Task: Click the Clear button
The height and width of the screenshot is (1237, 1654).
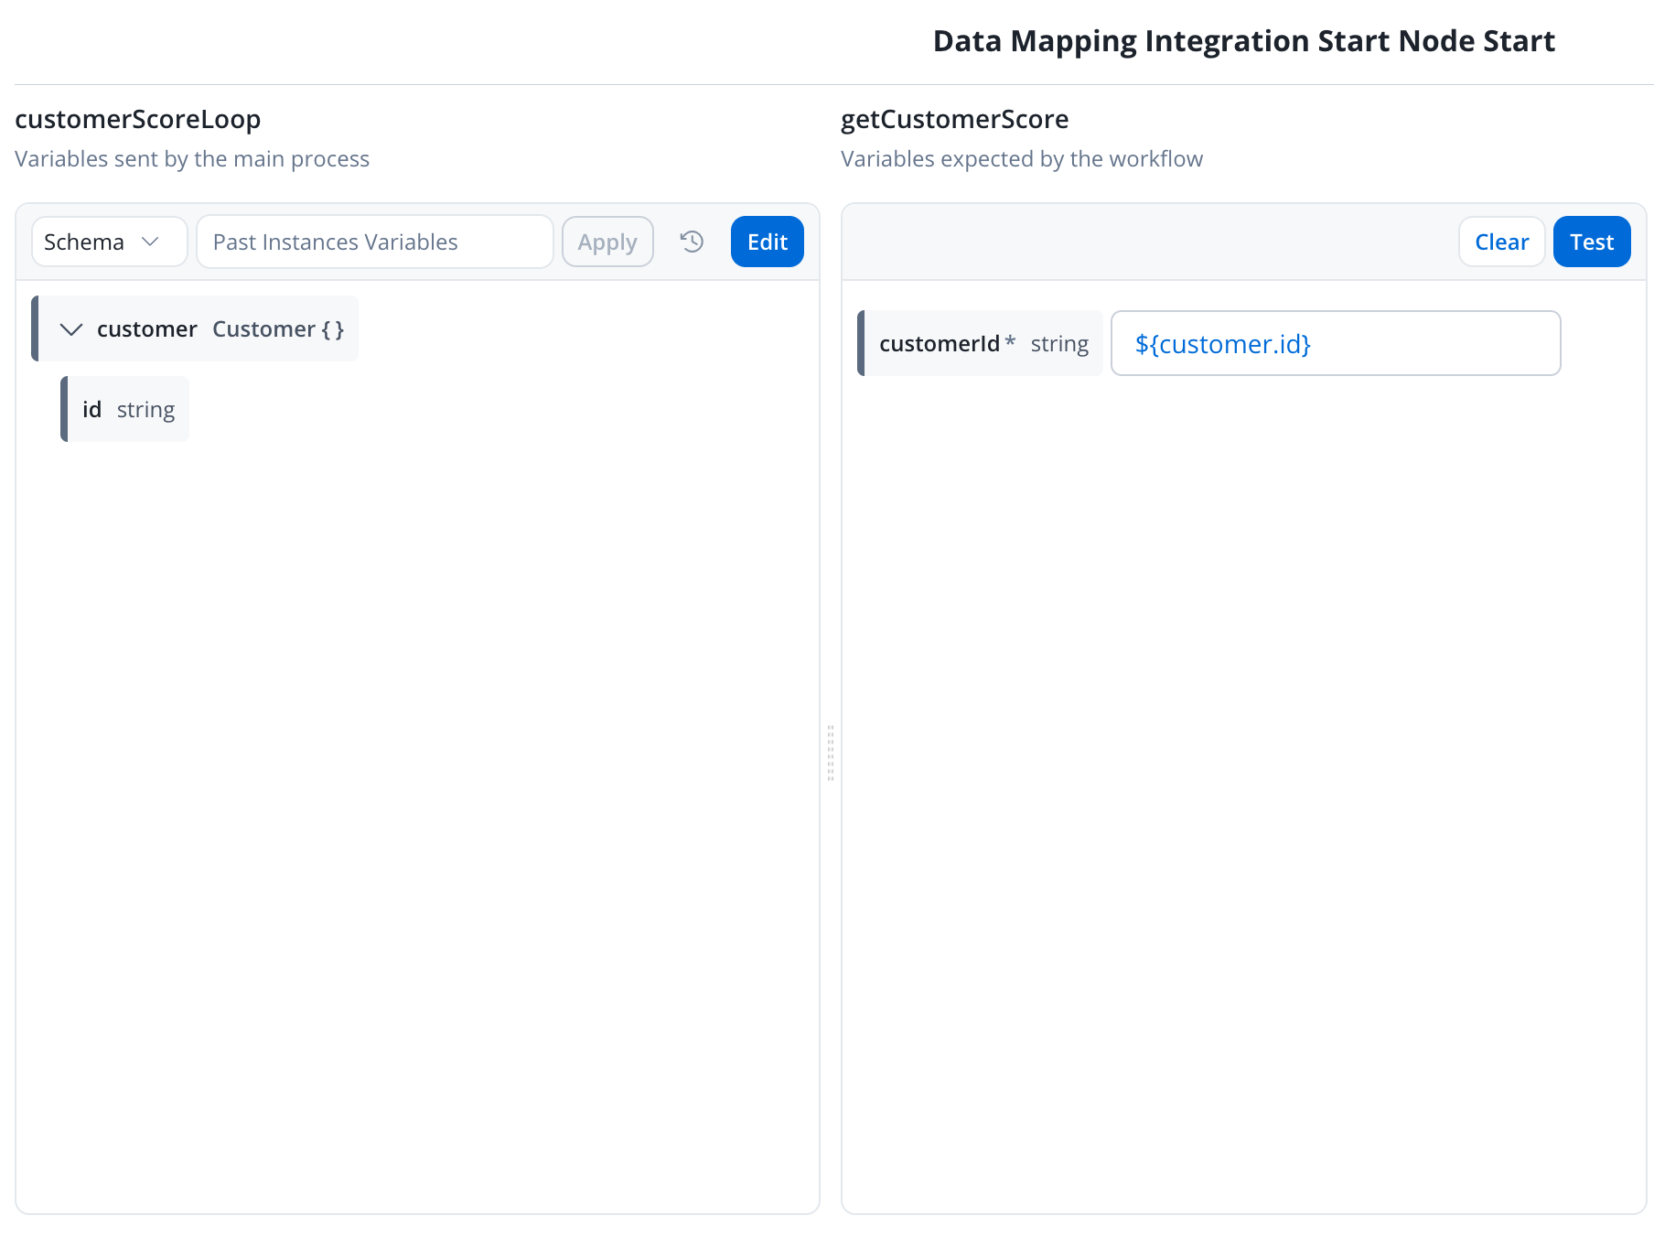Action: [1502, 242]
